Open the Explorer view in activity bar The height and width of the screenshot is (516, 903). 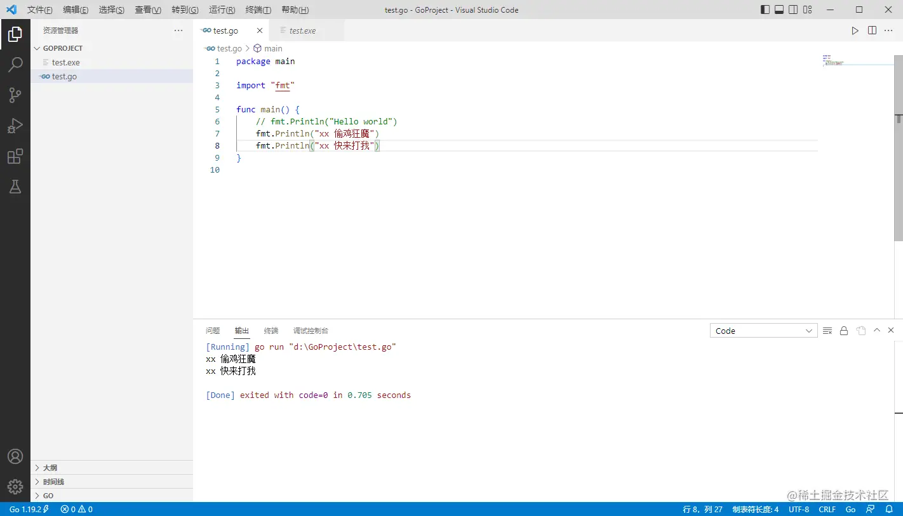click(x=15, y=34)
